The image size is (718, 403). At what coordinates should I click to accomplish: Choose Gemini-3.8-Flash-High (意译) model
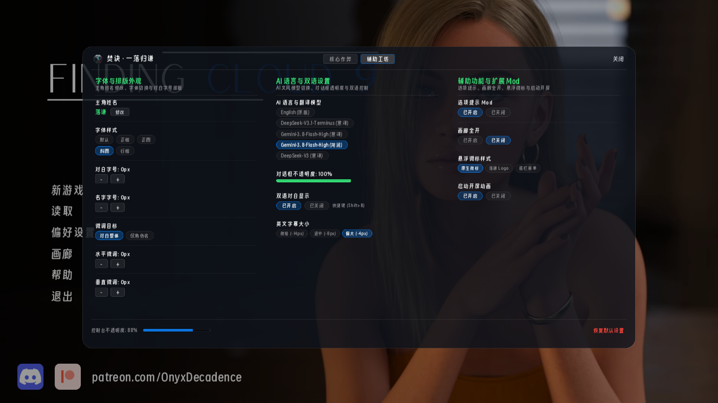tap(312, 134)
